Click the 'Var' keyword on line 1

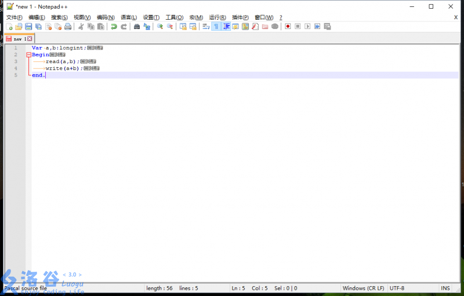coord(37,48)
